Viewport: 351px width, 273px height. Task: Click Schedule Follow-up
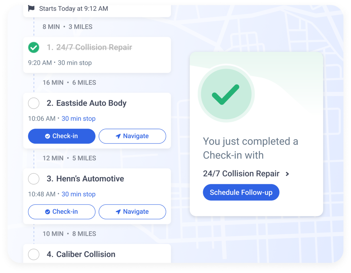(x=241, y=192)
